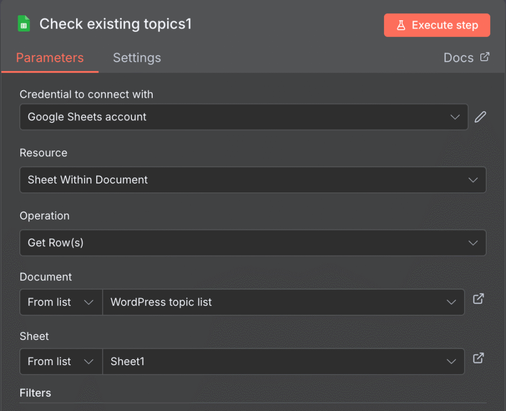Screen dimensions: 506x411
Task: Open the Document From list mode selector
Action: (60, 302)
